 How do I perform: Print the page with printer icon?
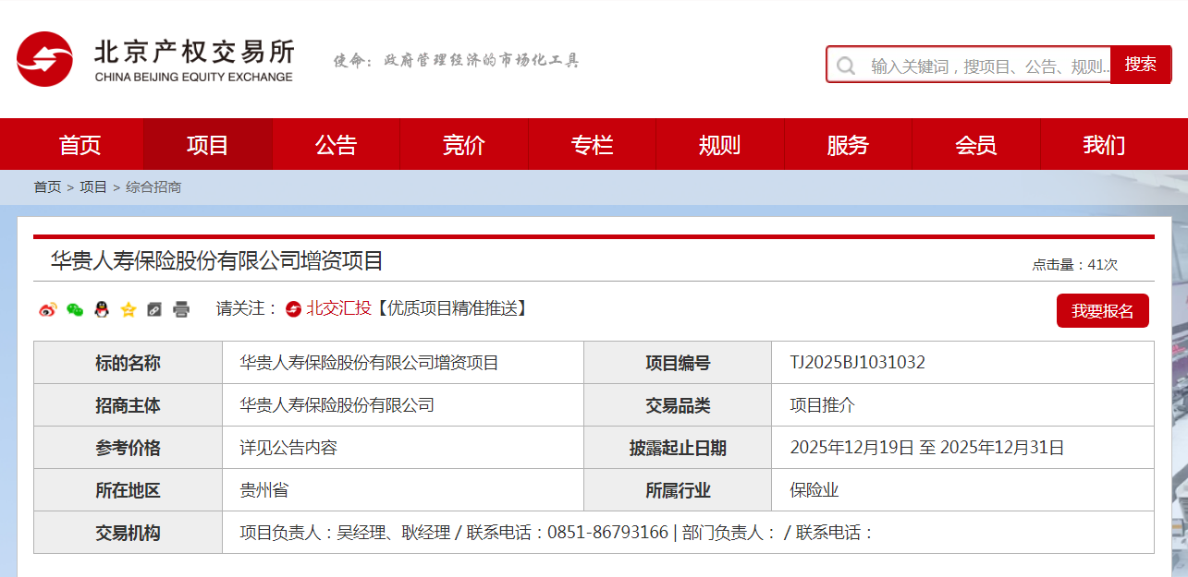click(x=181, y=309)
